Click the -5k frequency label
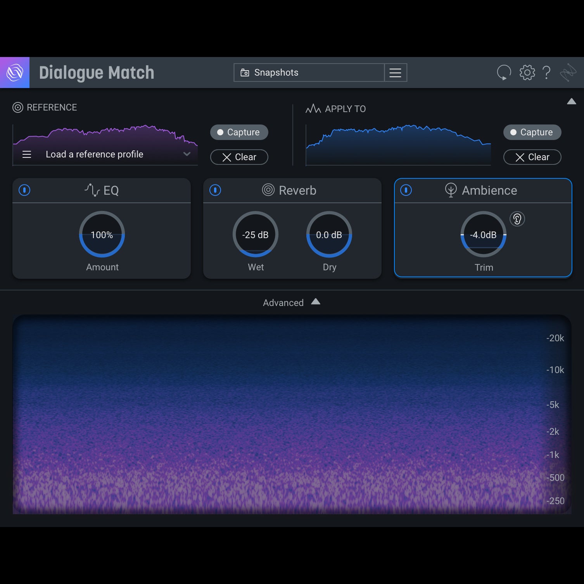The image size is (584, 584). tap(553, 405)
